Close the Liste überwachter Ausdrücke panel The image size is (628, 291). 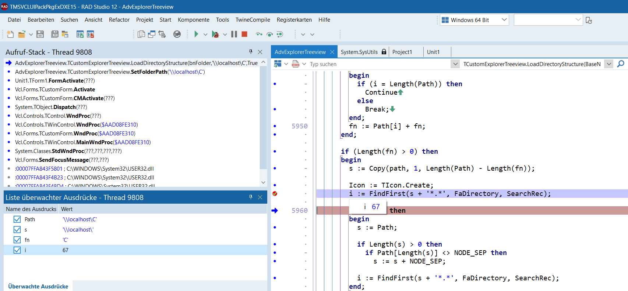(260, 197)
